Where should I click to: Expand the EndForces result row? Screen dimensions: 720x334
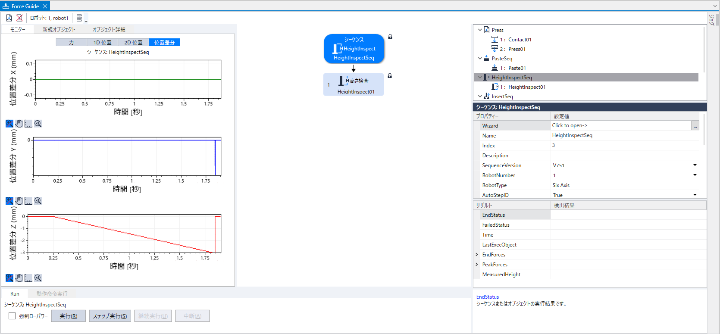(477, 255)
